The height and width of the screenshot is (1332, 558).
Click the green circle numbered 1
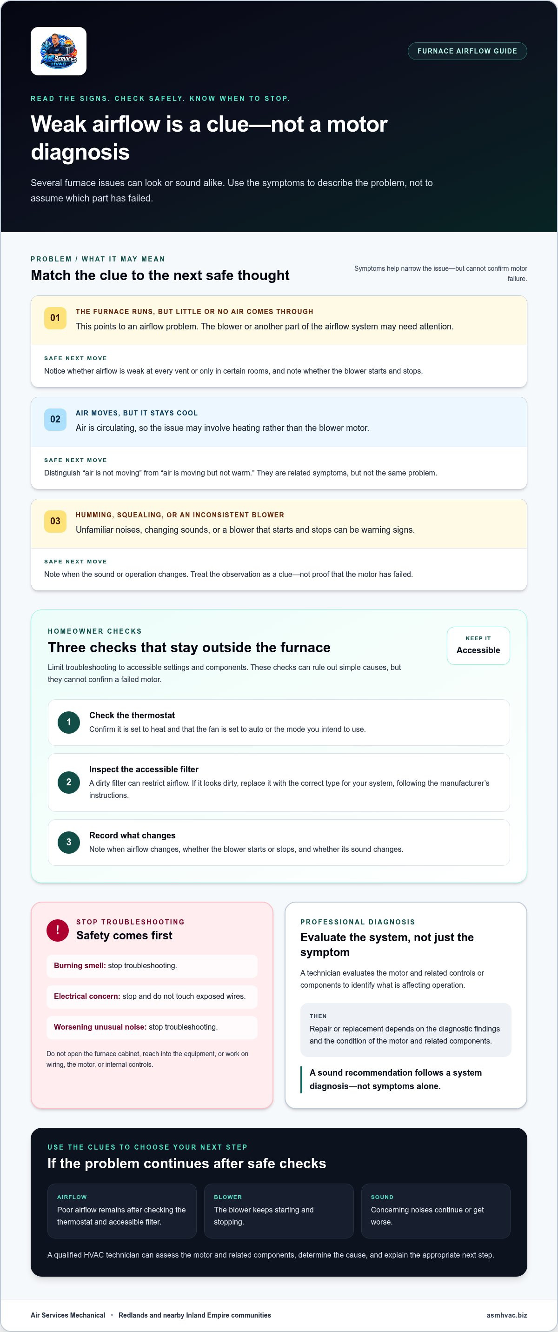click(69, 723)
